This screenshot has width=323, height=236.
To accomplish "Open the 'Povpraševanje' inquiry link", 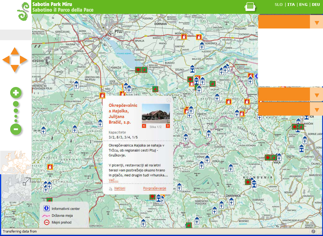I will (154, 188).
